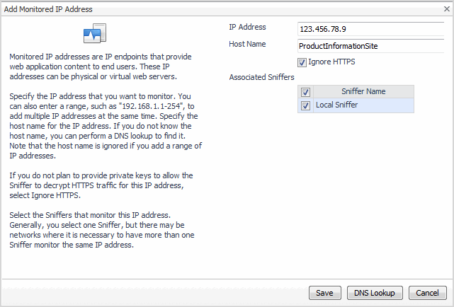Image resolution: width=454 pixels, height=307 pixels.
Task: Toggle the select-all checkbox in sniffer table header
Action: [x=305, y=92]
